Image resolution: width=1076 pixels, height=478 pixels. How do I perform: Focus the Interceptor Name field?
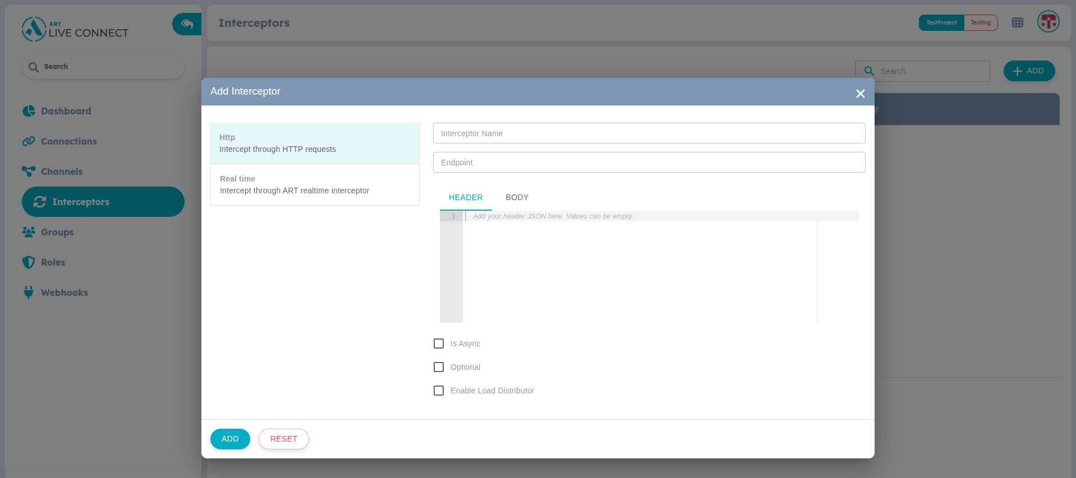[649, 133]
